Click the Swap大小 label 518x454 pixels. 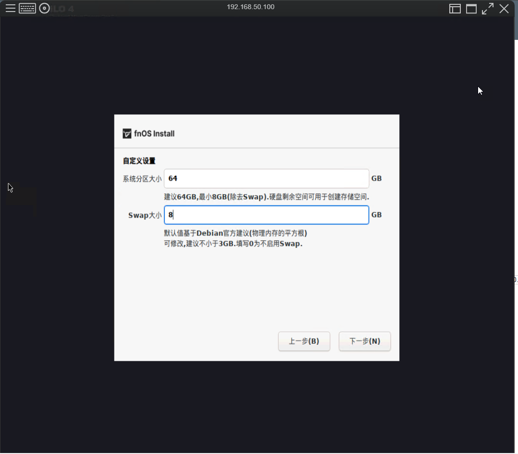(145, 215)
